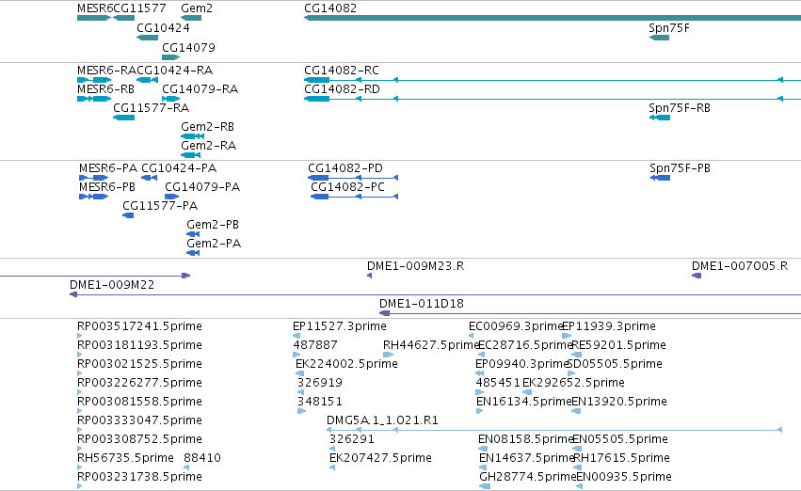801x491 pixels.
Task: Open the RP003021525.5prime EST label
Action: [139, 364]
